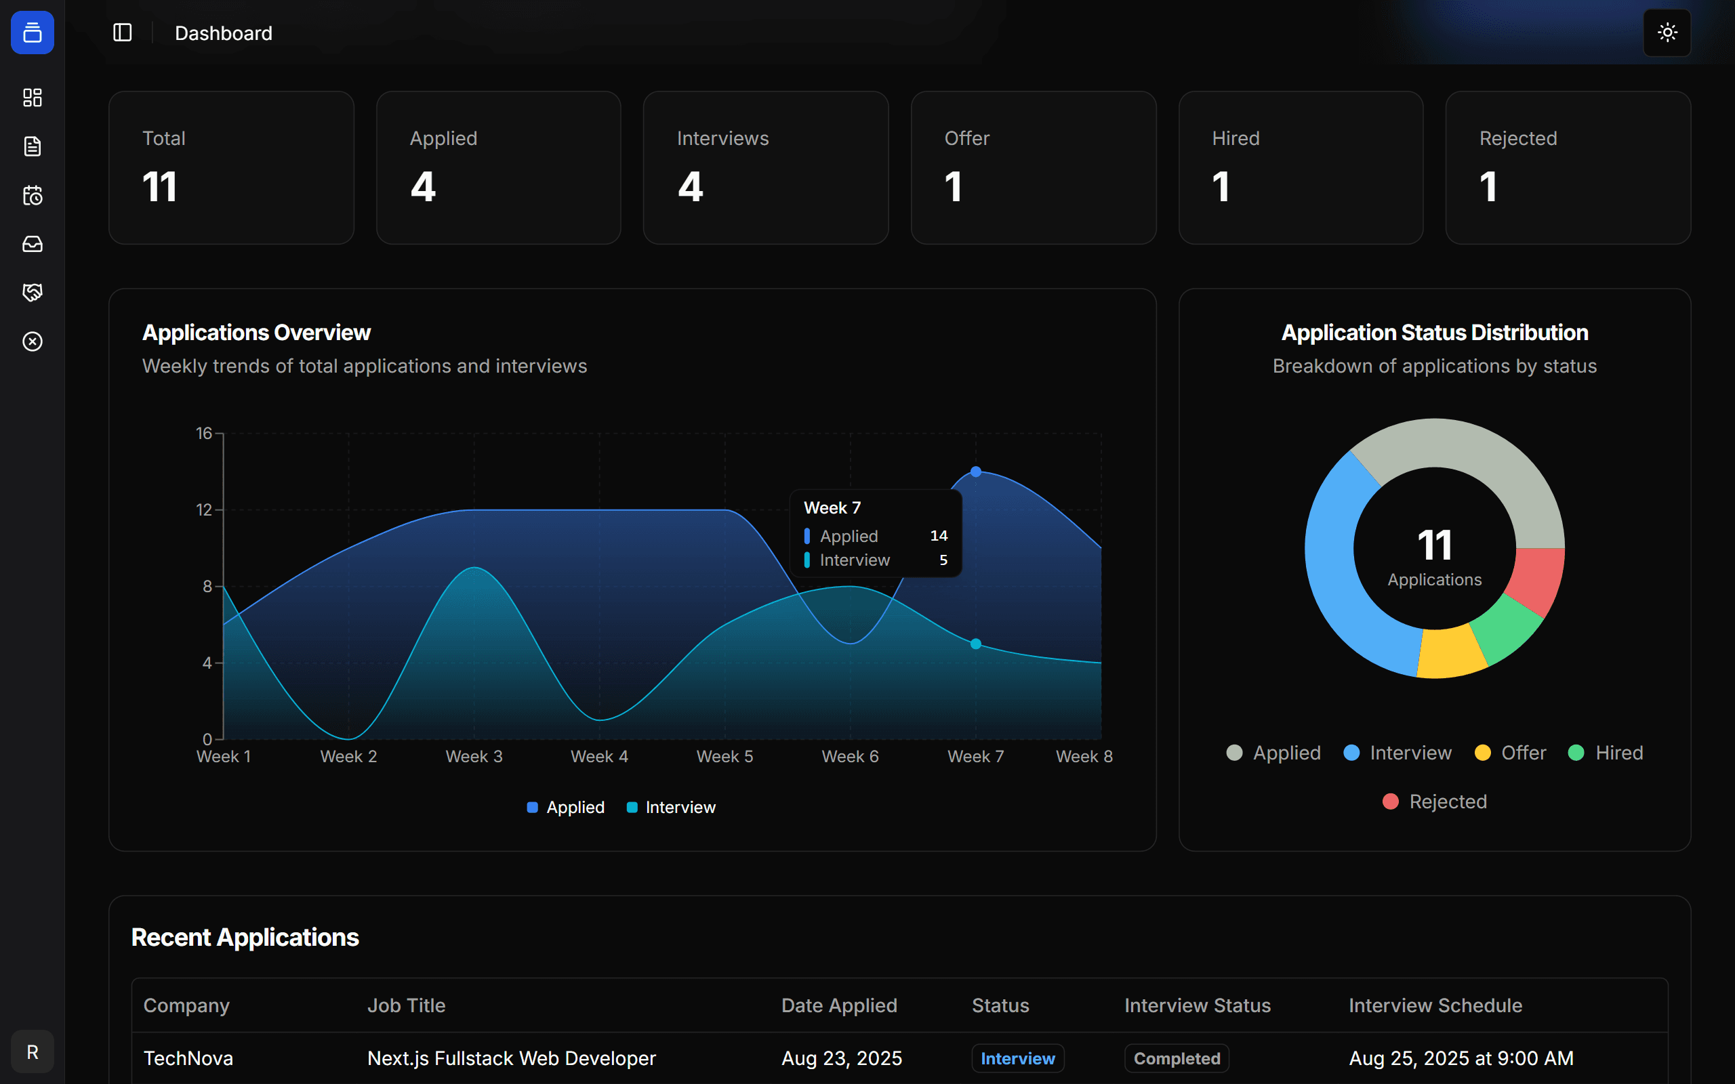Click the Application Status Distribution title
Viewport: 1735px width, 1084px height.
(1435, 333)
